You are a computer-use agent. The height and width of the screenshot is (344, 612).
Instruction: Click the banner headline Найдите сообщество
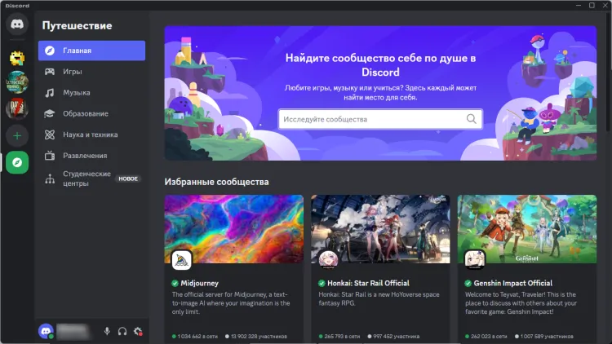click(x=380, y=65)
